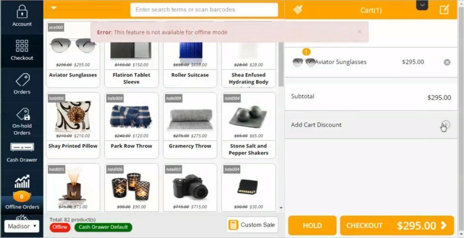Click the plus icon for cart discount
Screen dimensions: 464x238
(446, 124)
